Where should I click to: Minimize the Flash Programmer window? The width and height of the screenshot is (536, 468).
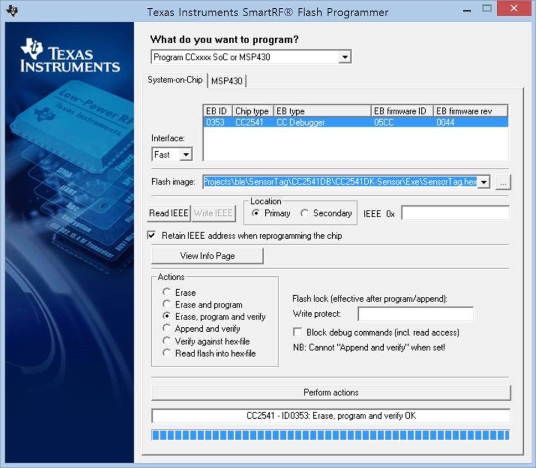[x=467, y=10]
